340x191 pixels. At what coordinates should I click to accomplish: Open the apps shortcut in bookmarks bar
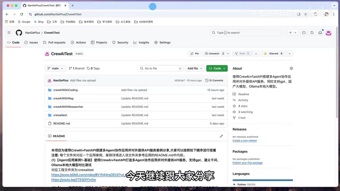(10, 22)
